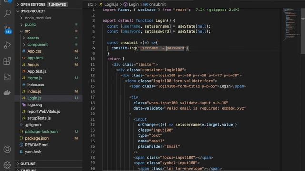Open the terminal panel icon in activity bar

8,77
